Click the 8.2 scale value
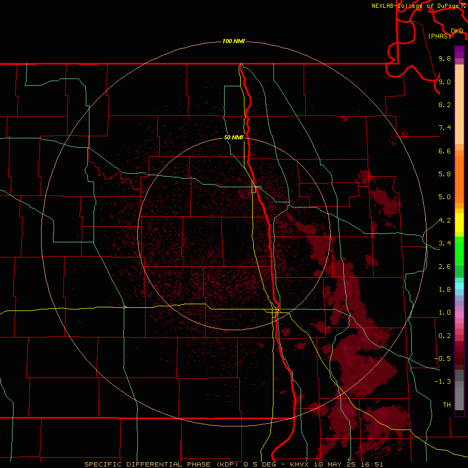 coord(445,105)
